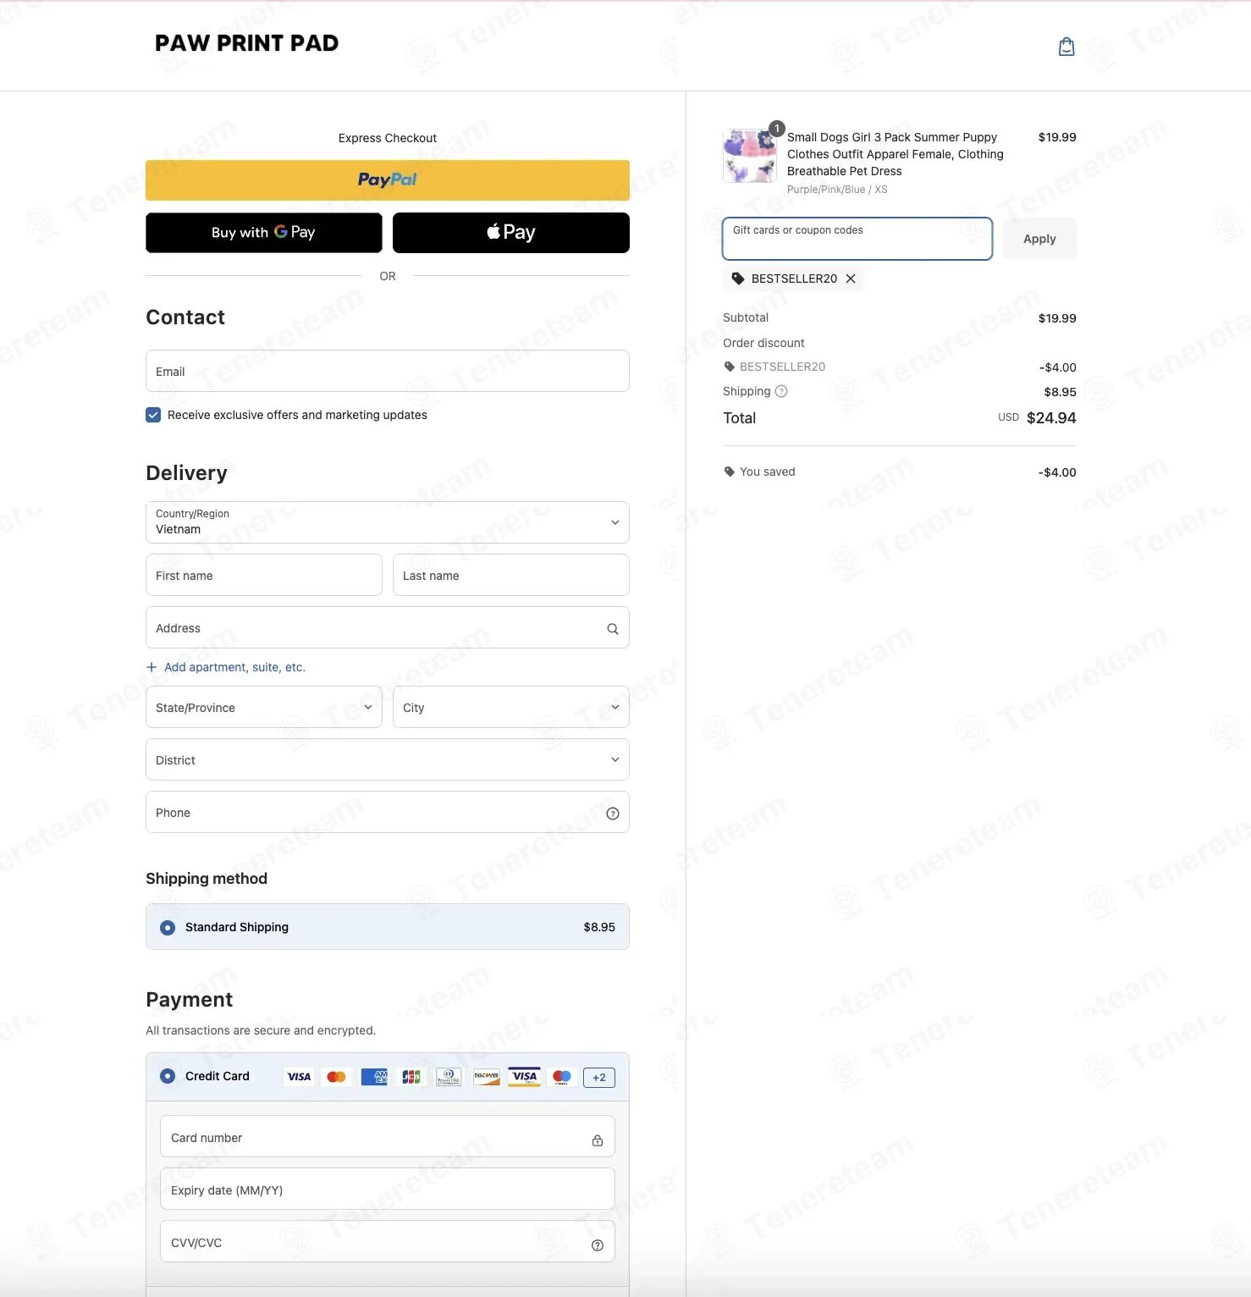Click the first Visa card logo

click(299, 1077)
